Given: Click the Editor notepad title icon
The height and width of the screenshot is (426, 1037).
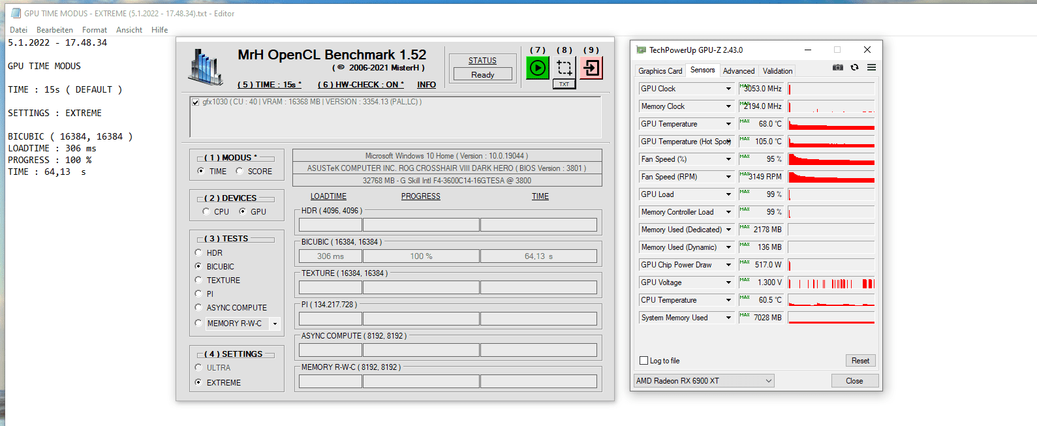Looking at the screenshot, I should 16,13.
